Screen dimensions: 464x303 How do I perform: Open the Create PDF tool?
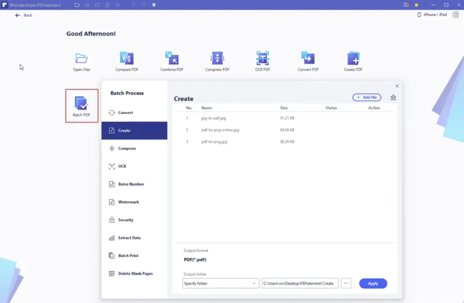coord(353,62)
